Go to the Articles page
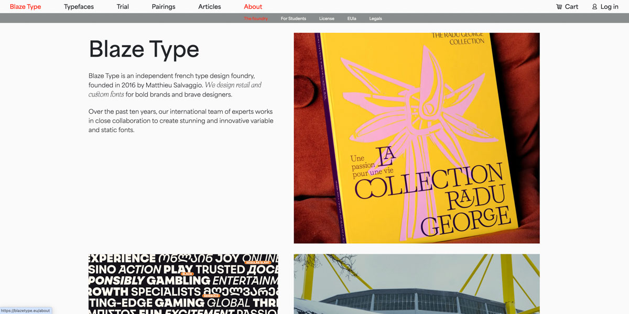 [209, 7]
